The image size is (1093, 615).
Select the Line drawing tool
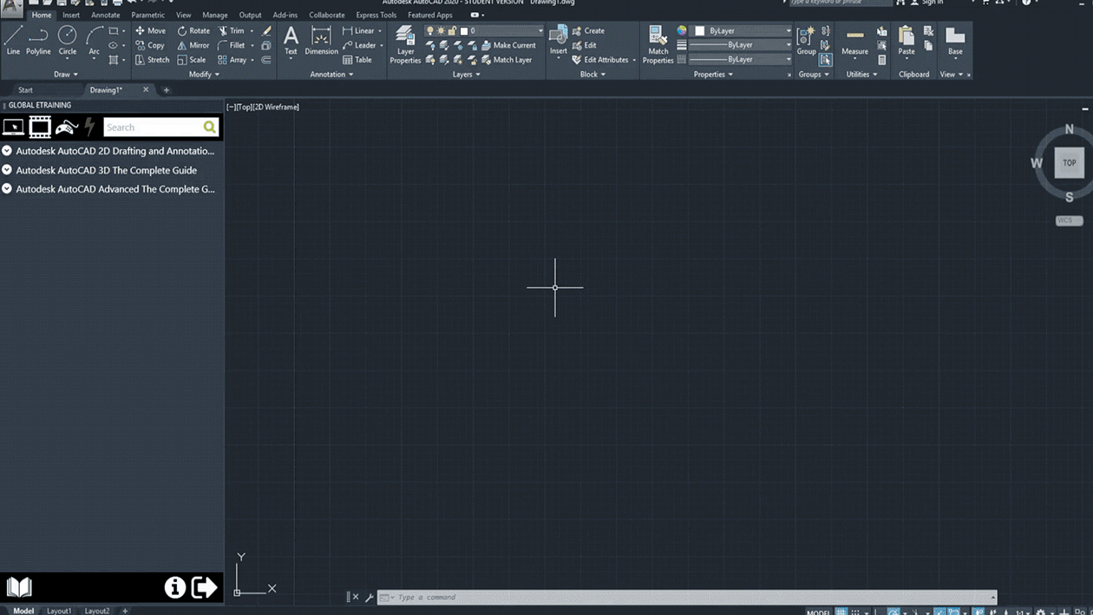(13, 41)
